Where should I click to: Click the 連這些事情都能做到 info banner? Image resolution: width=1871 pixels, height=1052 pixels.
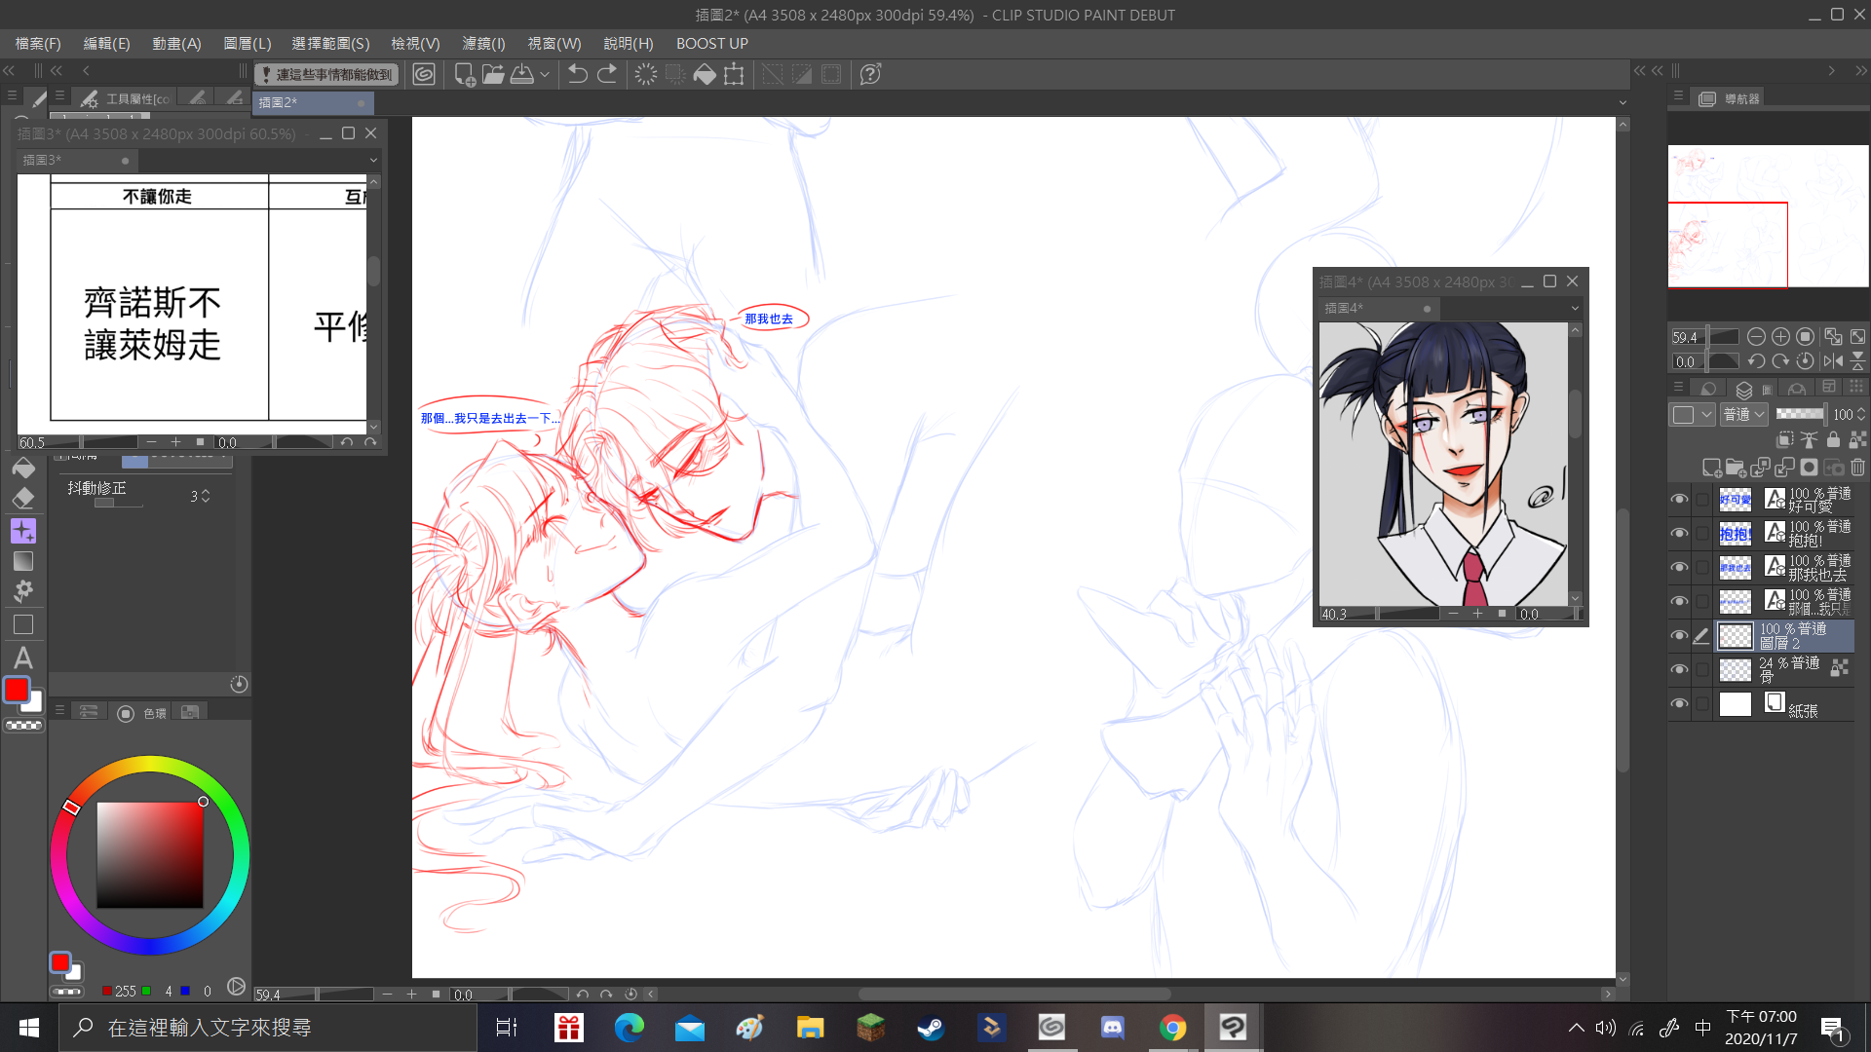click(326, 75)
